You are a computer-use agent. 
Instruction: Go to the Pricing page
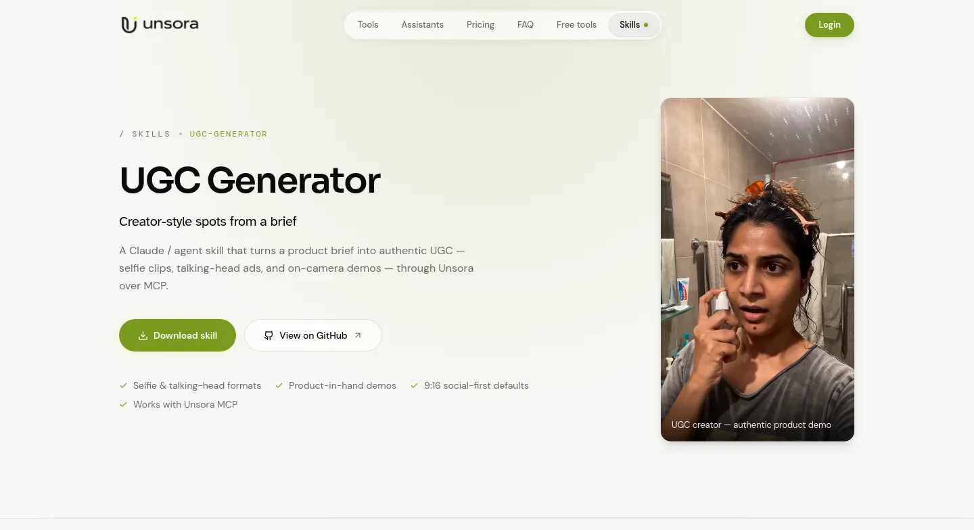[x=480, y=25]
